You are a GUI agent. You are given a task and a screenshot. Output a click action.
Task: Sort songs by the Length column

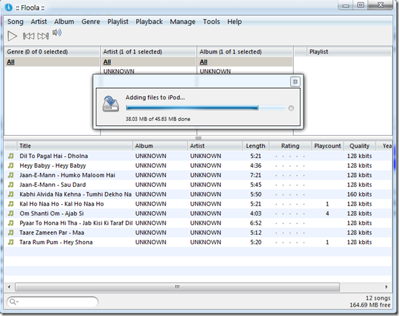(256, 146)
